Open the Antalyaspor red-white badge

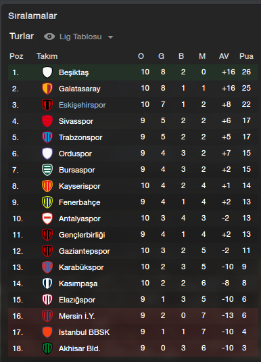[x=47, y=219]
